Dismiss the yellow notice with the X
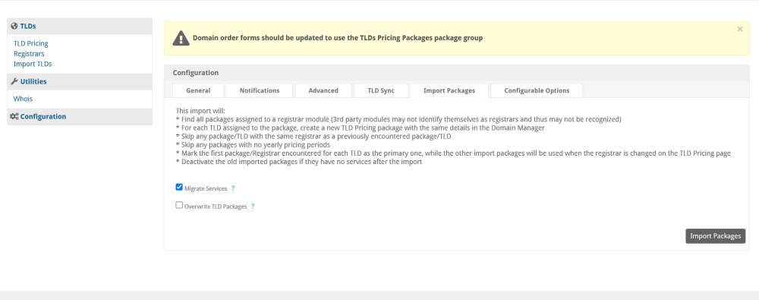 739,29
